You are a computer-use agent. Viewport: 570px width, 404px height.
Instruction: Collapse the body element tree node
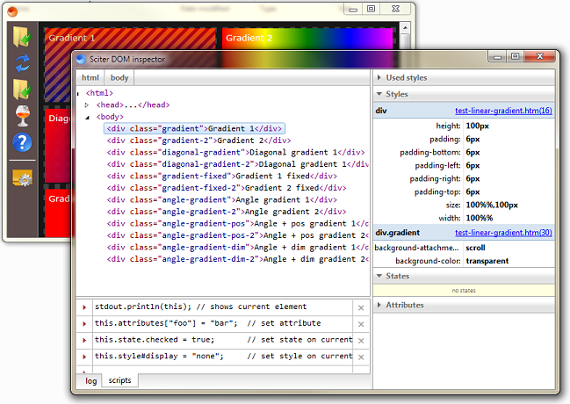[87, 117]
